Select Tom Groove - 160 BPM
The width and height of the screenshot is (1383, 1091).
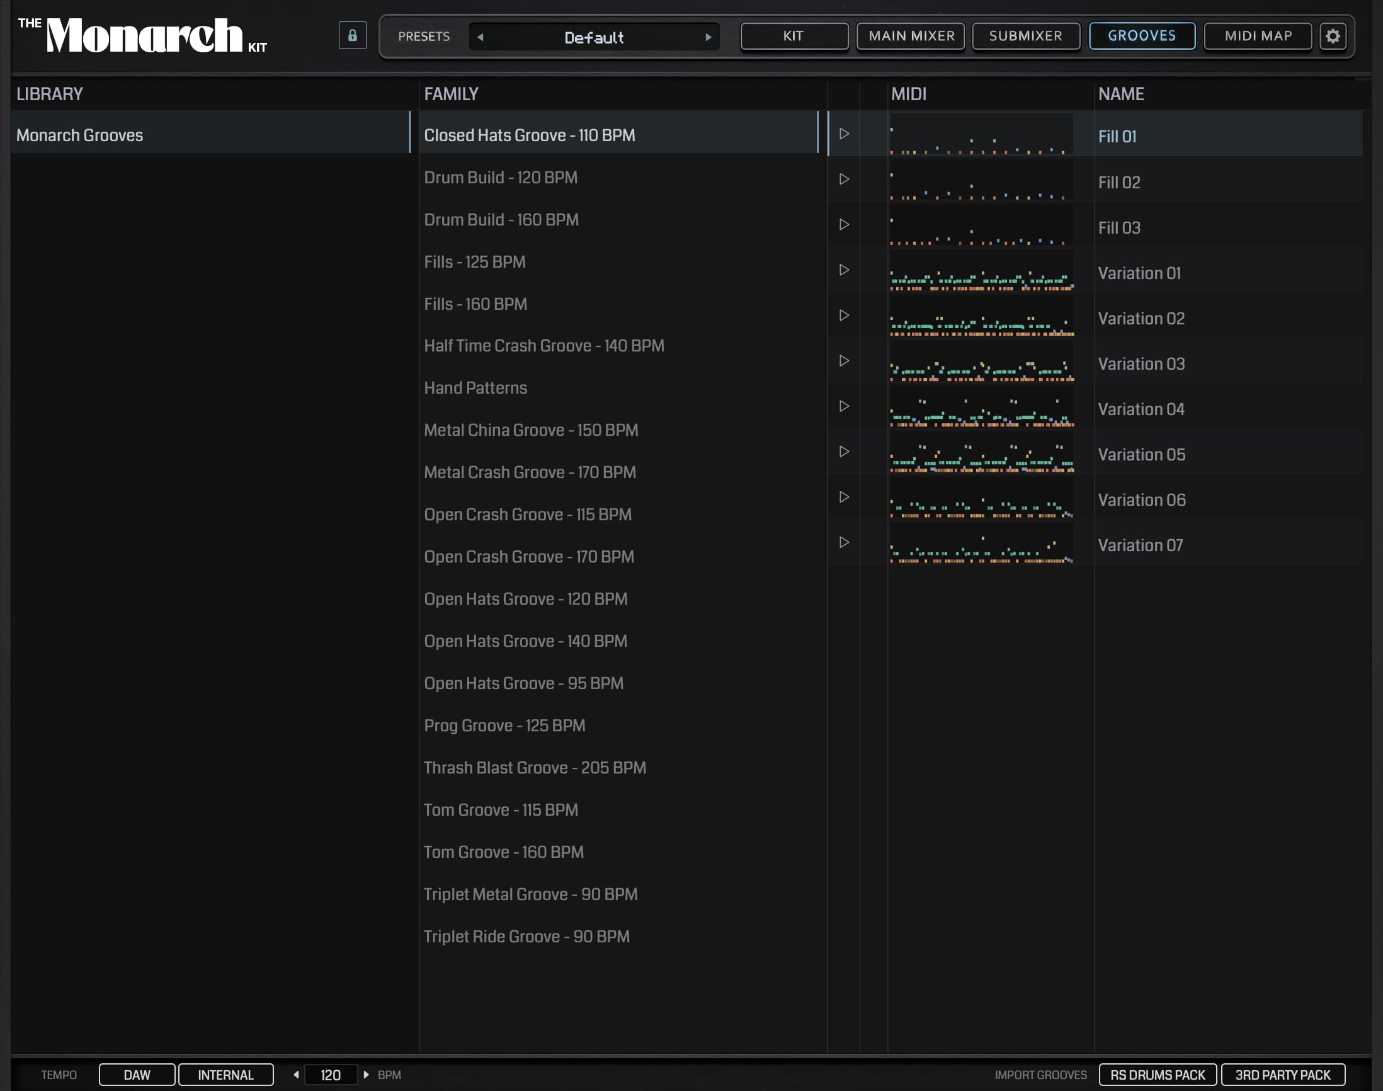pyautogui.click(x=618, y=852)
